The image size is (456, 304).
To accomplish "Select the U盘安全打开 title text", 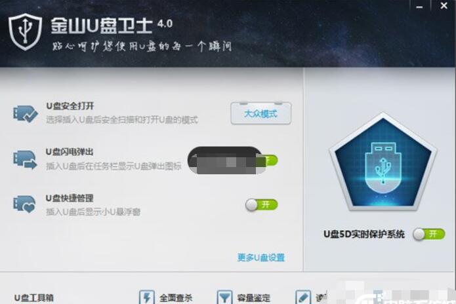I will pyautogui.click(x=70, y=106).
